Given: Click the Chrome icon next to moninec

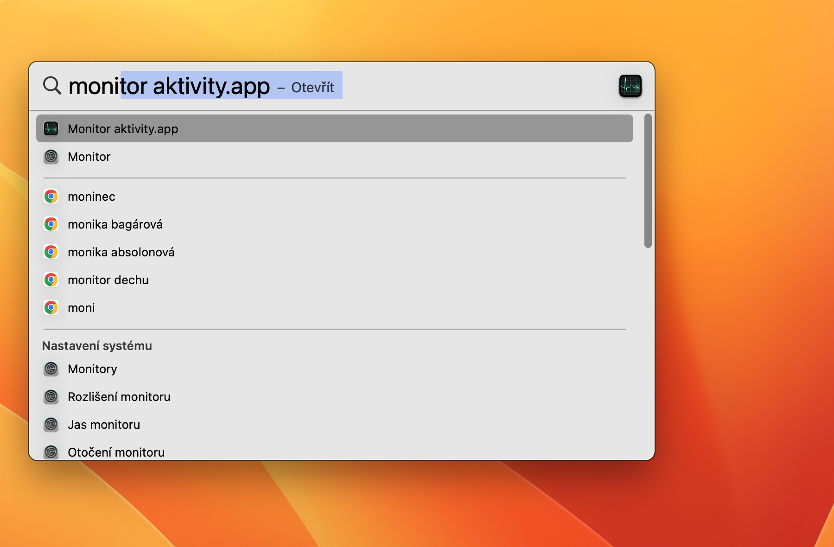Looking at the screenshot, I should (51, 197).
